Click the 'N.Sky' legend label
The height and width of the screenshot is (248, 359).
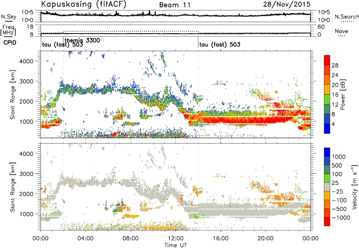click(9, 17)
